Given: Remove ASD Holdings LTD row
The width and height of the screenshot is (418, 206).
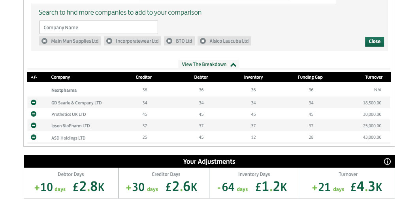Looking at the screenshot, I should click(34, 137).
